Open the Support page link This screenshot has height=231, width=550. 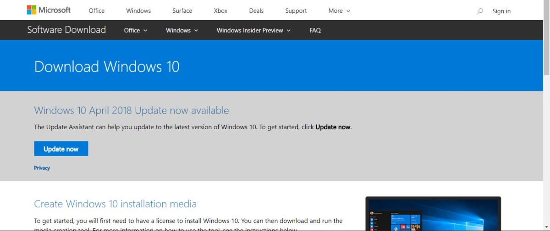[x=296, y=10]
